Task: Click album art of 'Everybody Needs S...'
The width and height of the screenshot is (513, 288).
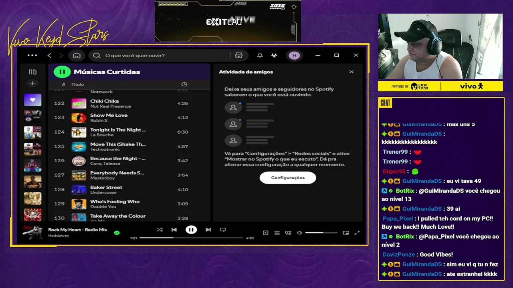Action: click(79, 175)
